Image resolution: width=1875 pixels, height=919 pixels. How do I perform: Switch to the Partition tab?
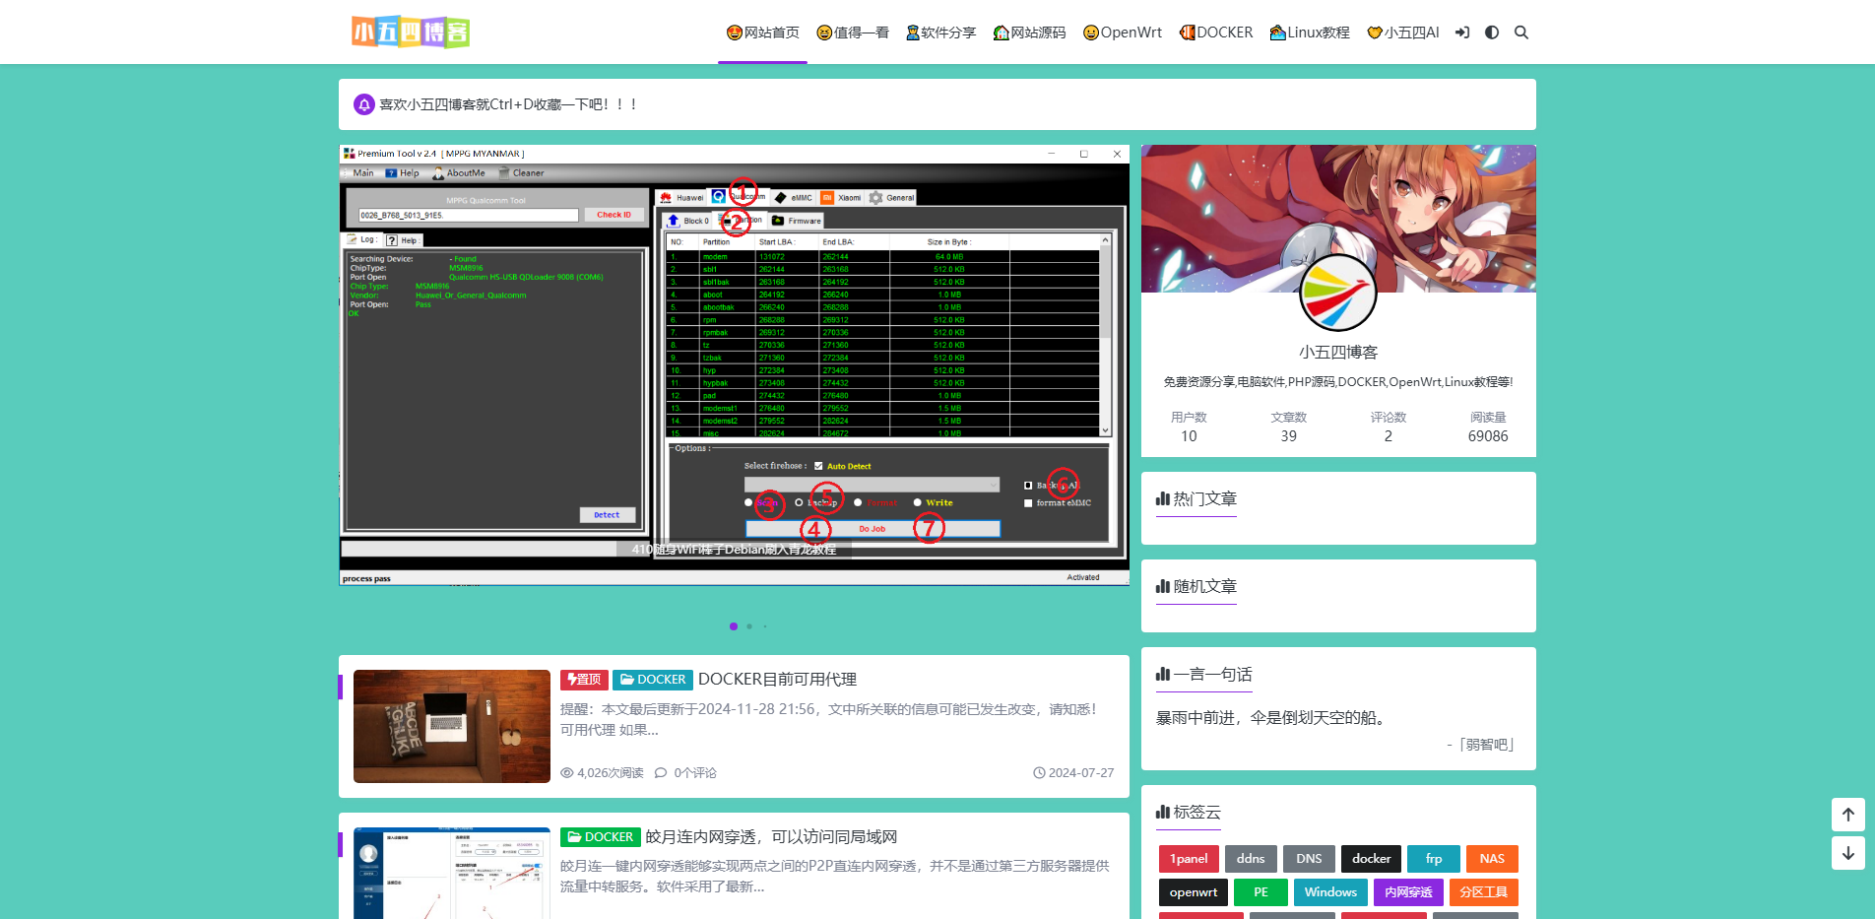[745, 221]
